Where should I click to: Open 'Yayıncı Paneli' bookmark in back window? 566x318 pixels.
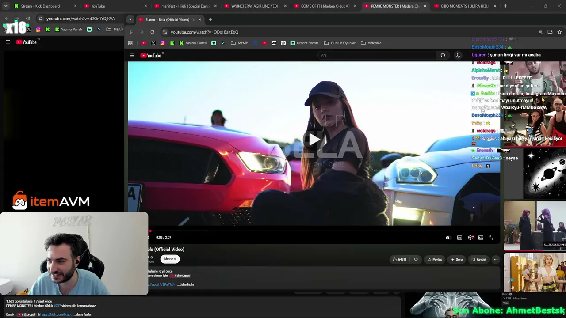coord(69,30)
